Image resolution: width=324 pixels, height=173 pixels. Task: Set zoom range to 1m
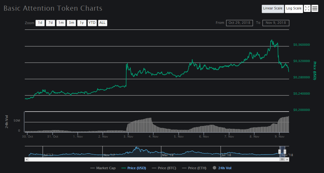(61, 23)
